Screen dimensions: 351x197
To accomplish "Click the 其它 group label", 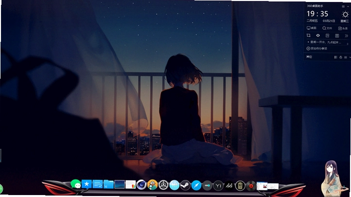I will click(309, 57).
